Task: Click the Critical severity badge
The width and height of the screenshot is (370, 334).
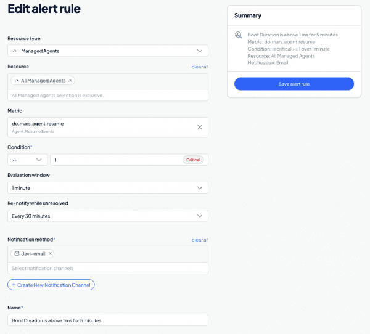Action: point(193,160)
